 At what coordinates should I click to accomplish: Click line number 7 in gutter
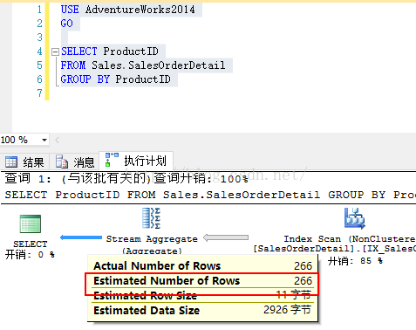tap(39, 93)
